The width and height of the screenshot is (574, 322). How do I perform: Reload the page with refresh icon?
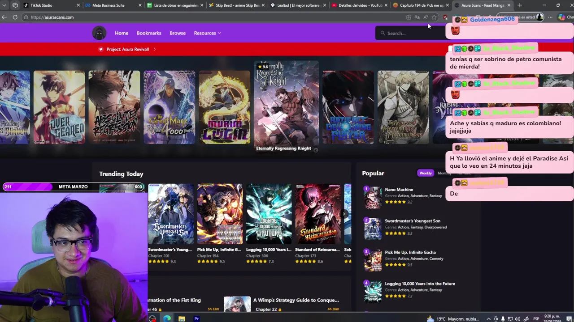coord(15,17)
